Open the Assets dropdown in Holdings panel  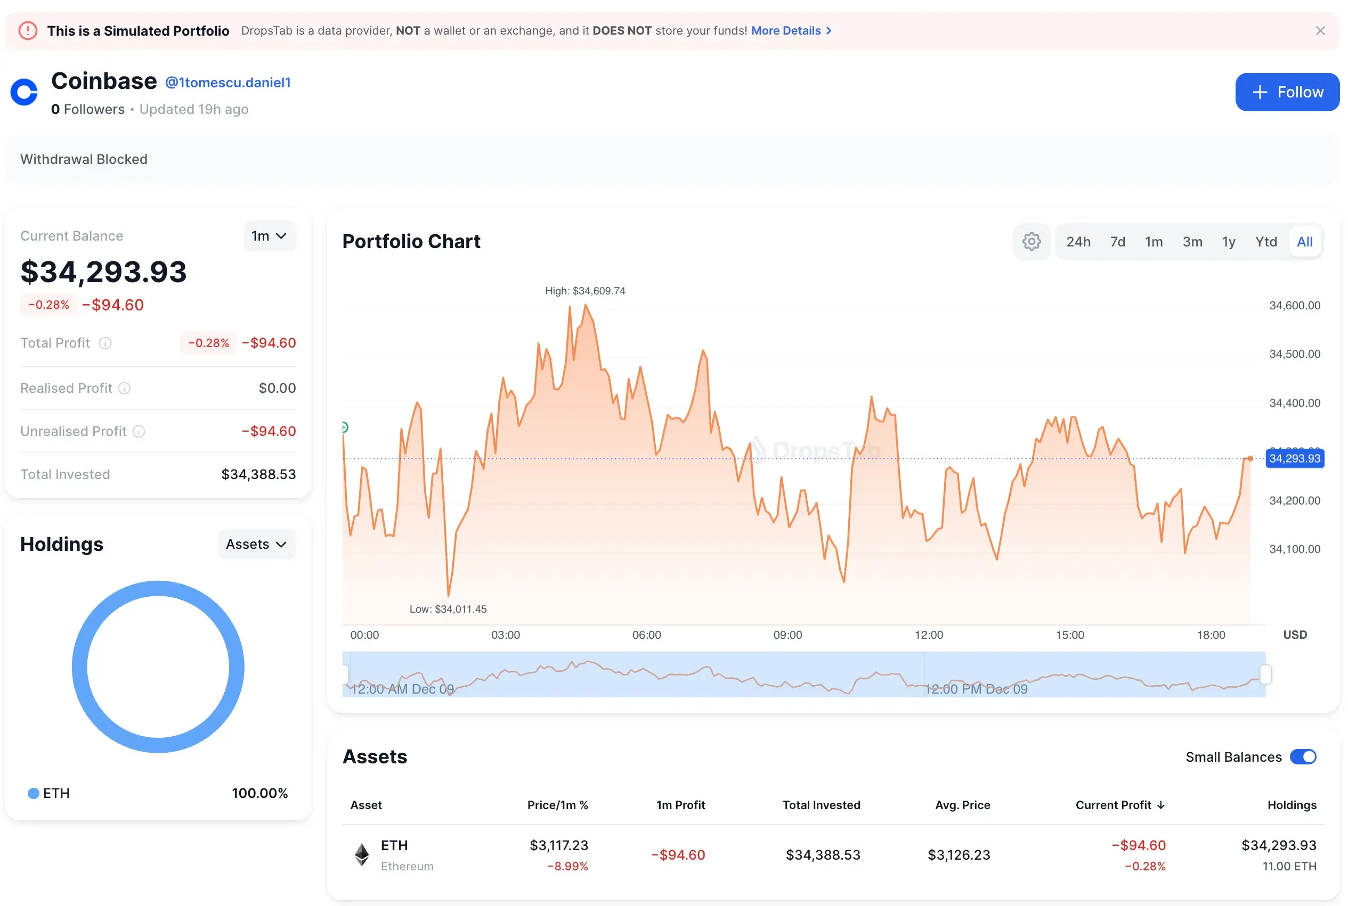(x=256, y=543)
